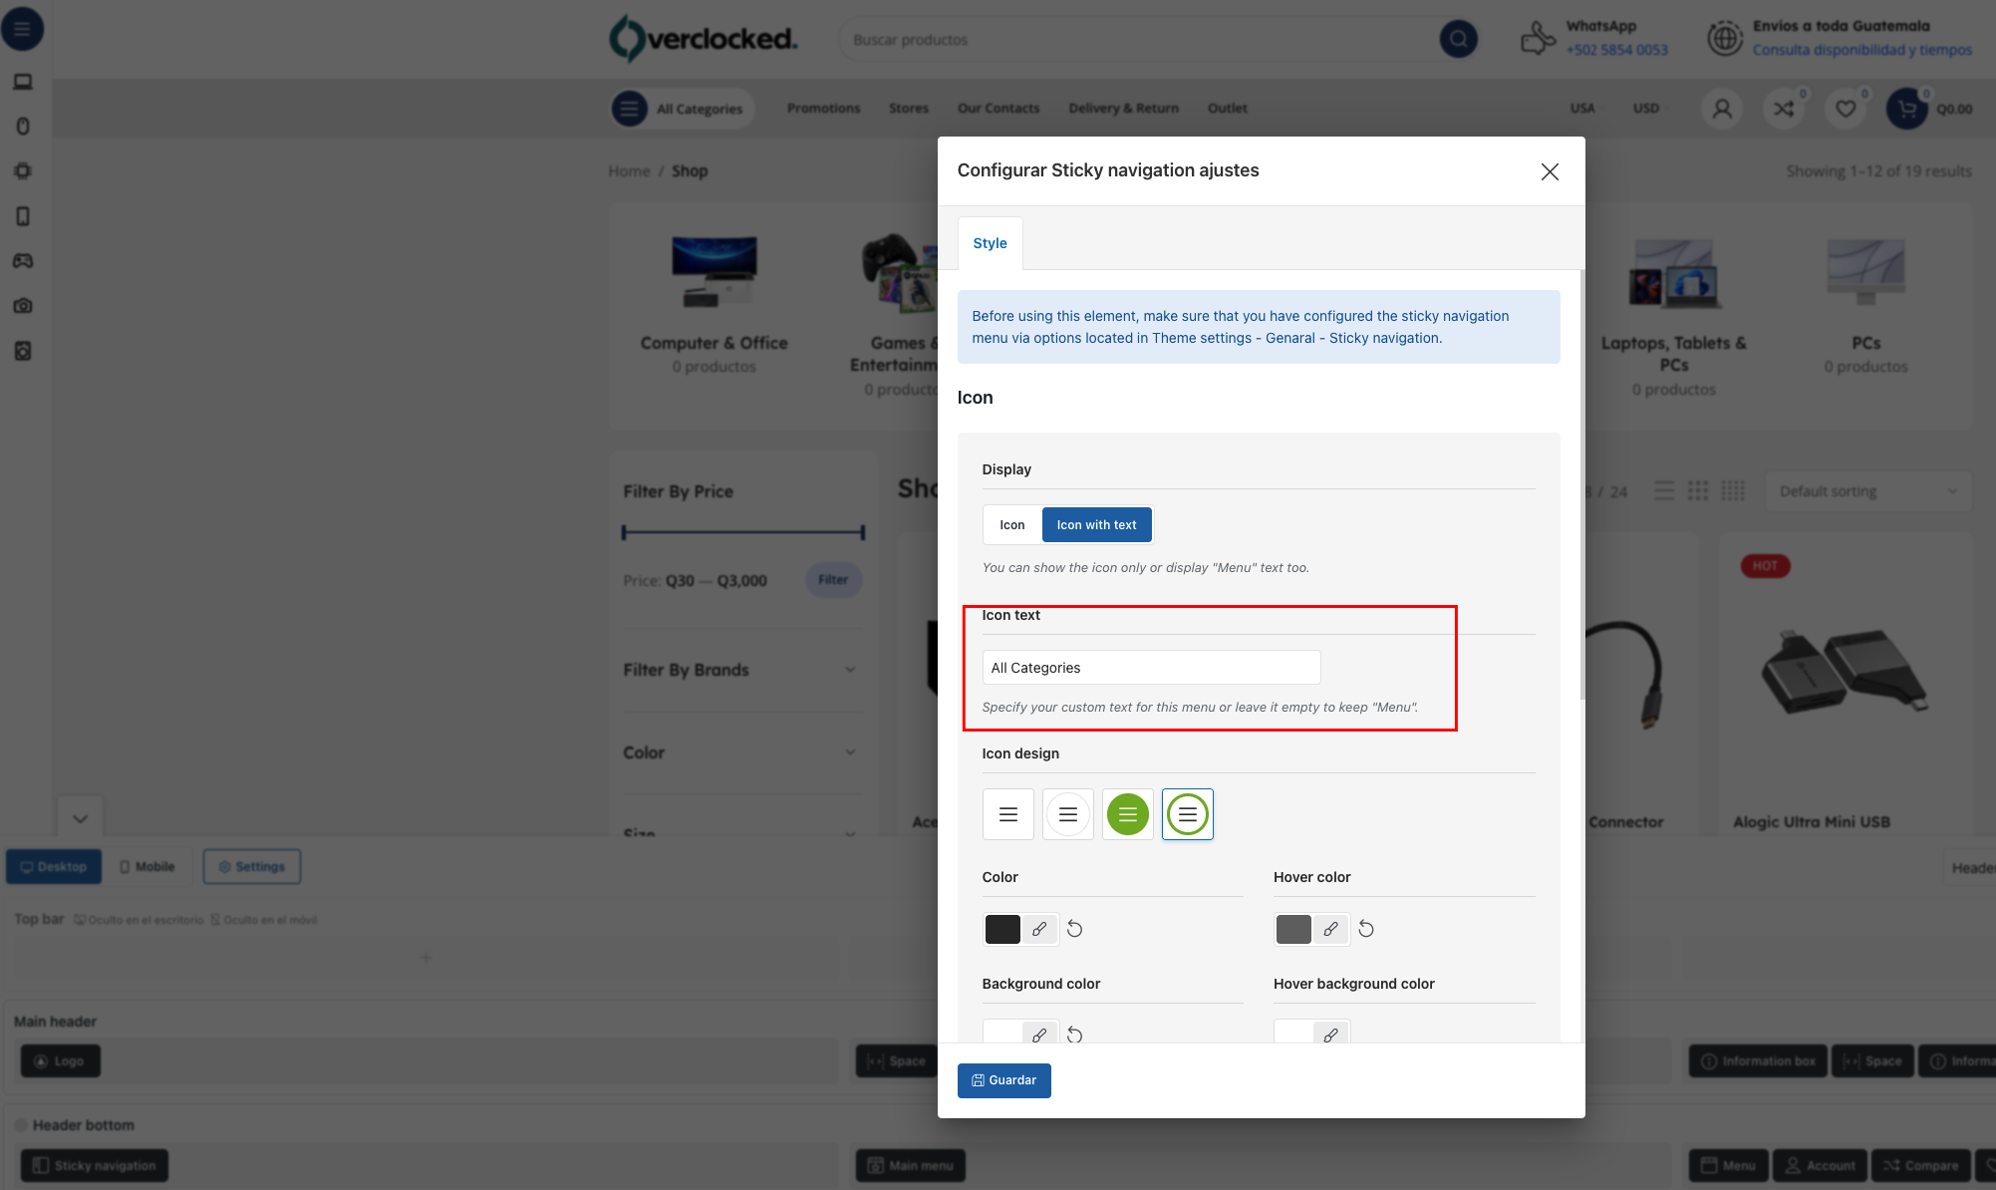Screen dimensions: 1996x1190
Task: Switch to three-column grid view icon
Action: pos(1698,491)
